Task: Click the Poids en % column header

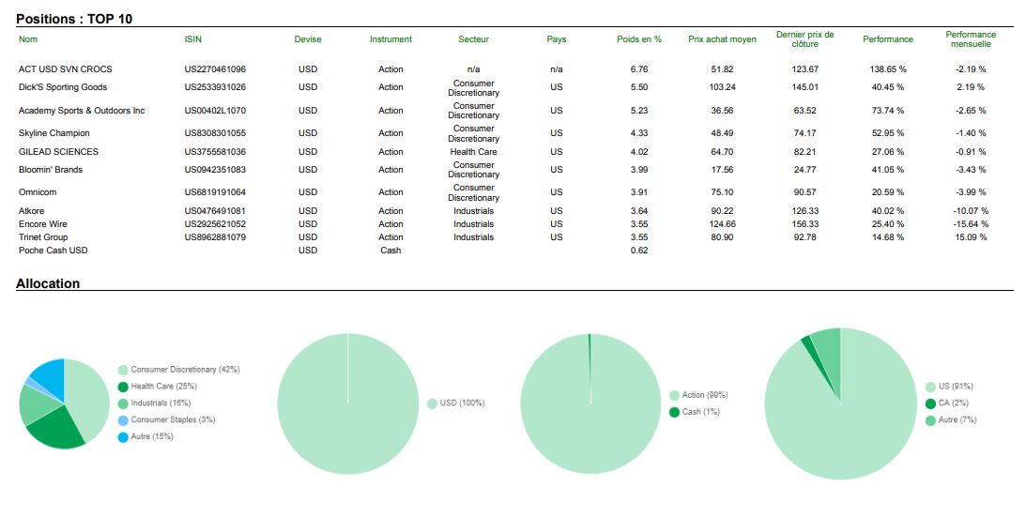Action: [x=639, y=39]
